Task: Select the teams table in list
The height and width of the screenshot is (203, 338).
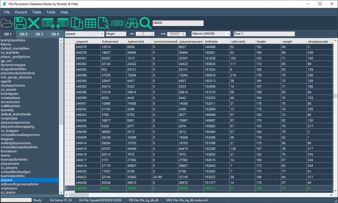Action: (6, 155)
